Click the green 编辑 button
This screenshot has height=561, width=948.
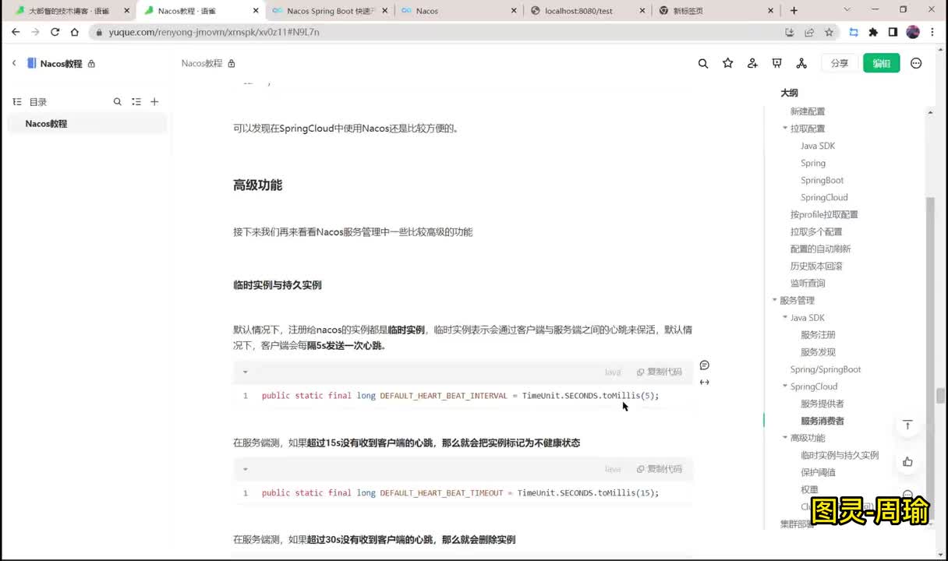click(x=882, y=63)
